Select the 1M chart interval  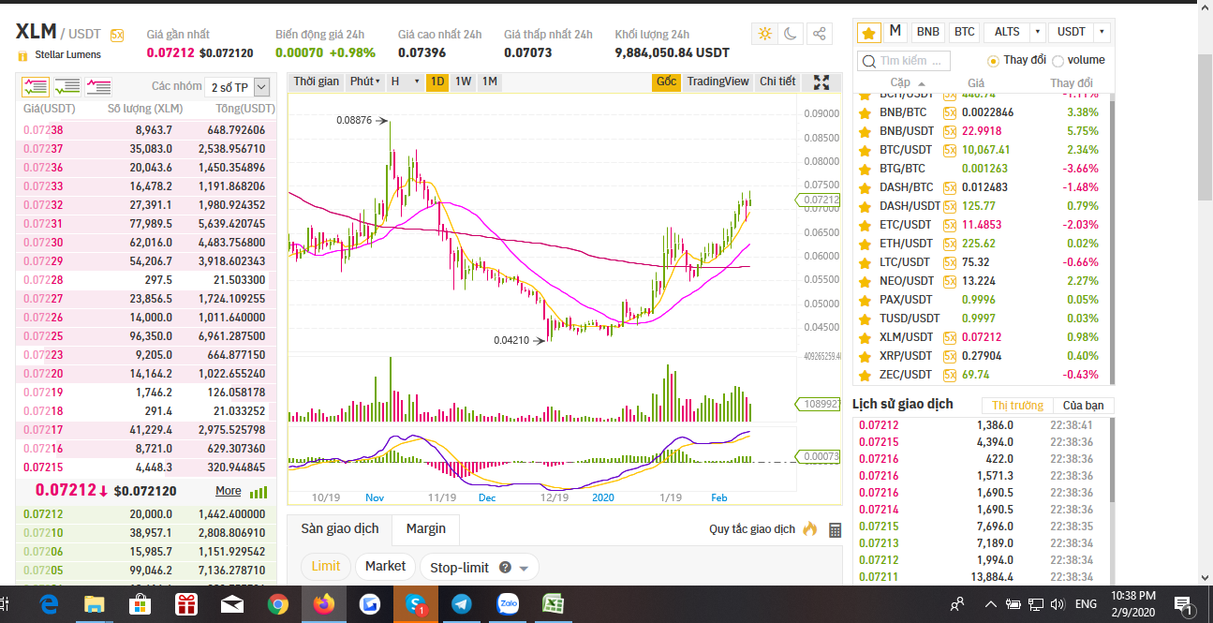489,82
